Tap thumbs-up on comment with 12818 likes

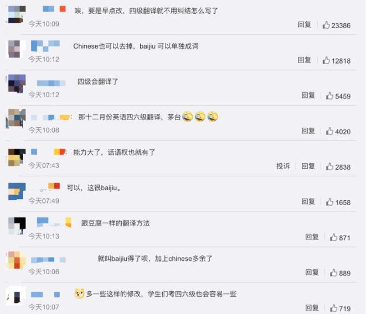(x=326, y=60)
